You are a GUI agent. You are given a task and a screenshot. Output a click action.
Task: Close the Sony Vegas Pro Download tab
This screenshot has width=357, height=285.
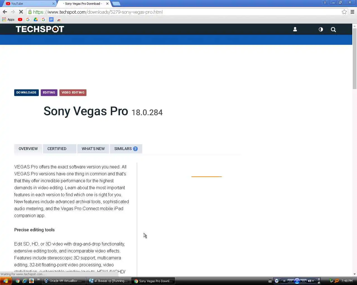(x=107, y=4)
